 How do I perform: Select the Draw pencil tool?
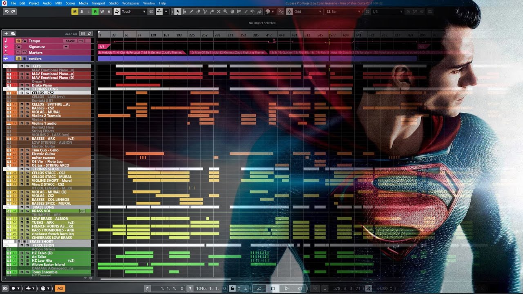[192, 11]
